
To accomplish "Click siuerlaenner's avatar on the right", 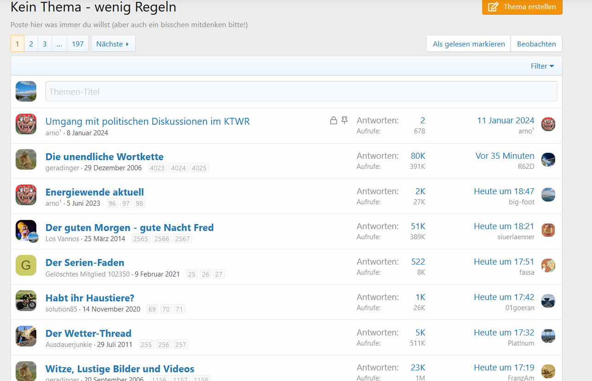I will pos(548,230).
